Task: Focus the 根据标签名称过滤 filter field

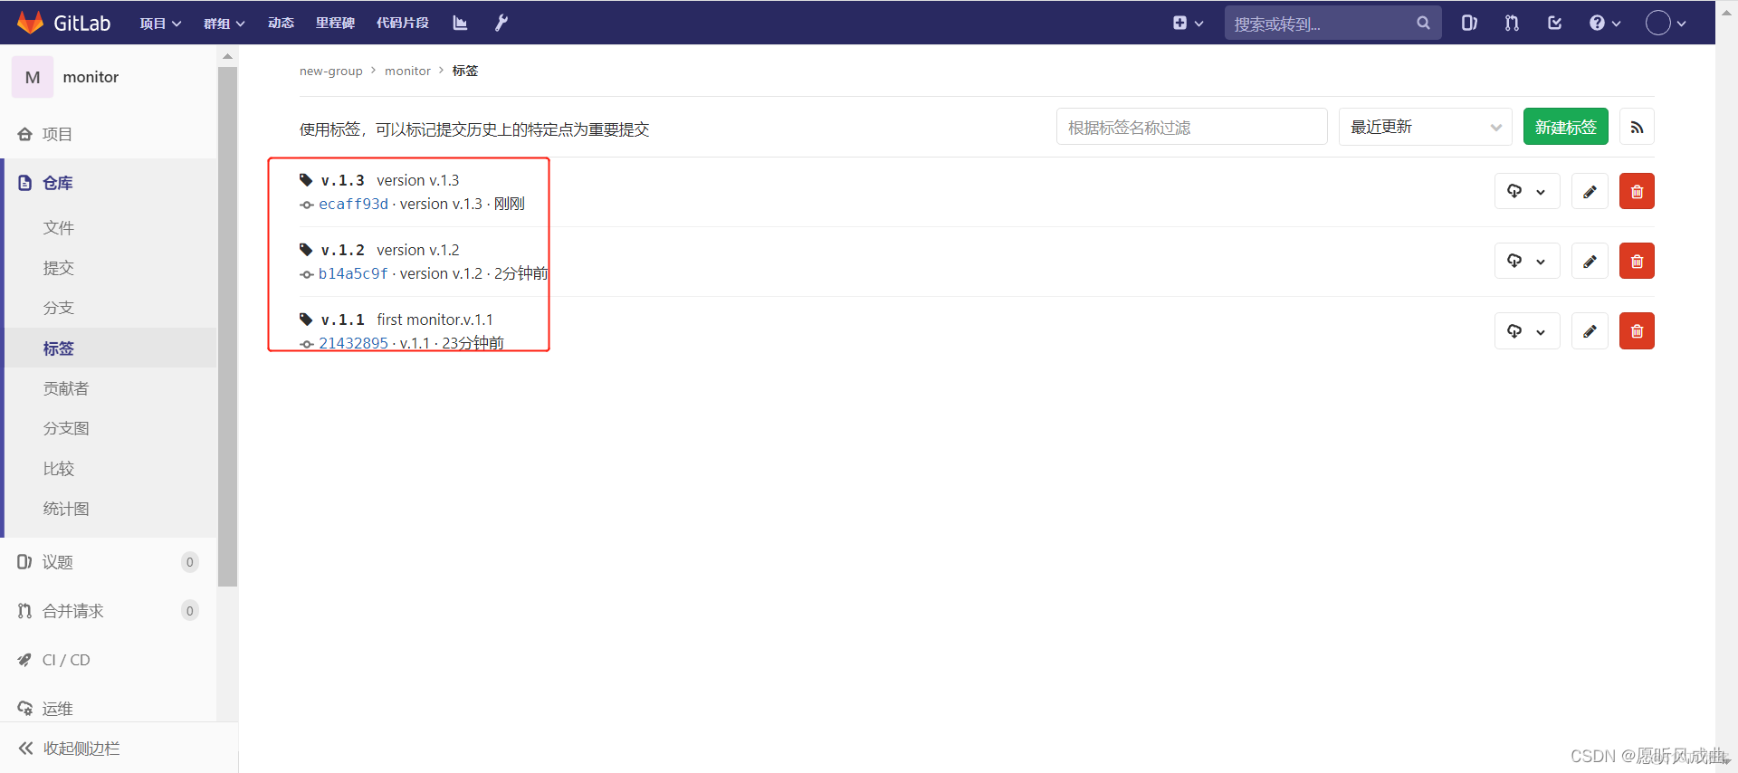Action: click(1191, 127)
